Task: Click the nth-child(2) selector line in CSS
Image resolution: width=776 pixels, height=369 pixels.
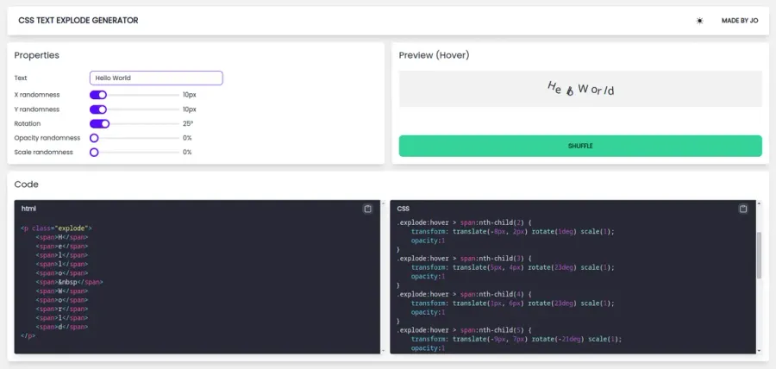Action: tap(464, 222)
